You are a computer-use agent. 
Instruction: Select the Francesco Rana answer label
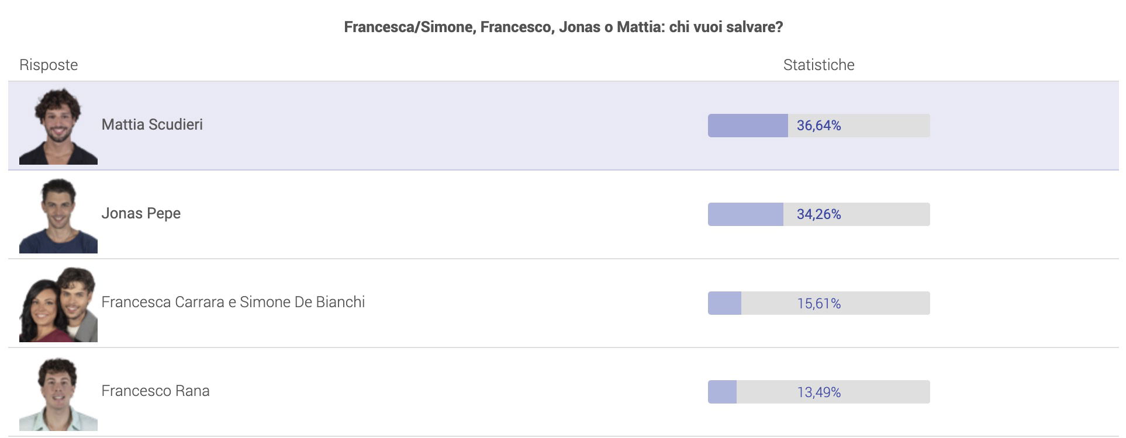click(156, 391)
